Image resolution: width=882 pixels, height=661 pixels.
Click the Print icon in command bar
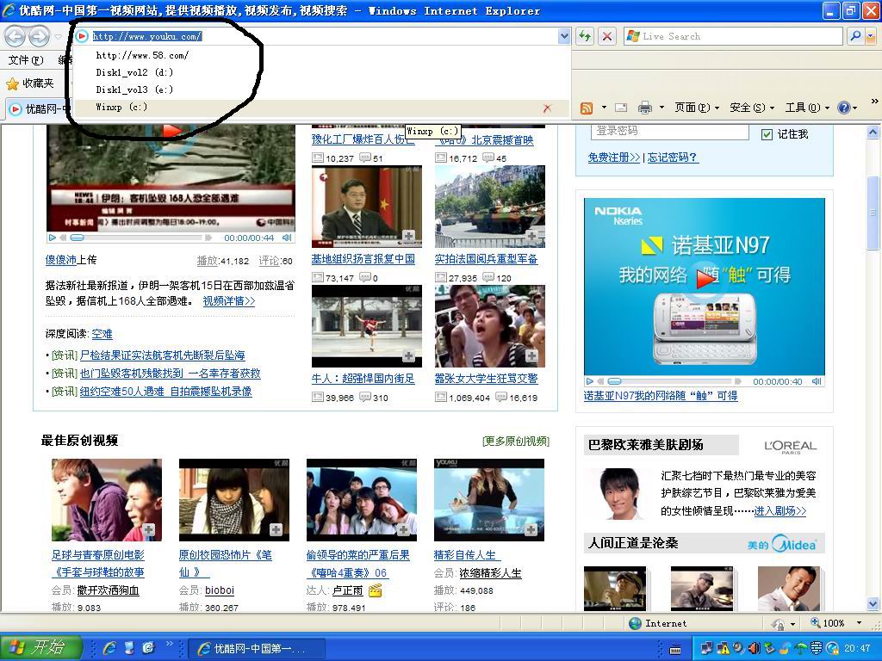[x=644, y=108]
